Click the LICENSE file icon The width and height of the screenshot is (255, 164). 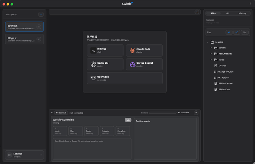click(216, 66)
